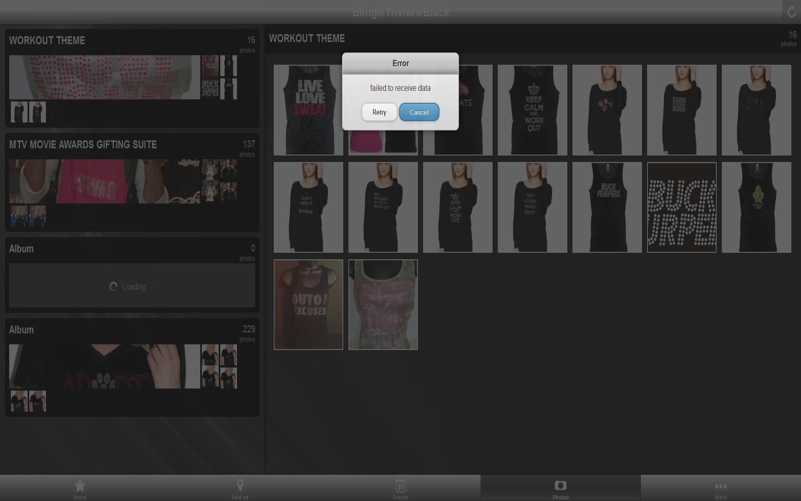Open the 229-photo Album
The width and height of the screenshot is (801, 501).
[x=132, y=367]
